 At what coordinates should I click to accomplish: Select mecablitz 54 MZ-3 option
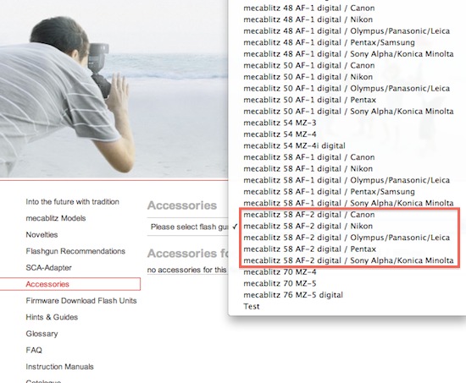point(280,123)
